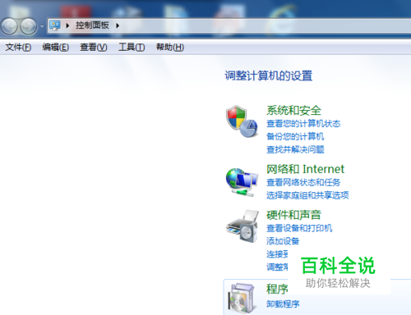Screen dimensions: 411x315
Task: Click the System and Security shield icon
Action: pos(242,121)
